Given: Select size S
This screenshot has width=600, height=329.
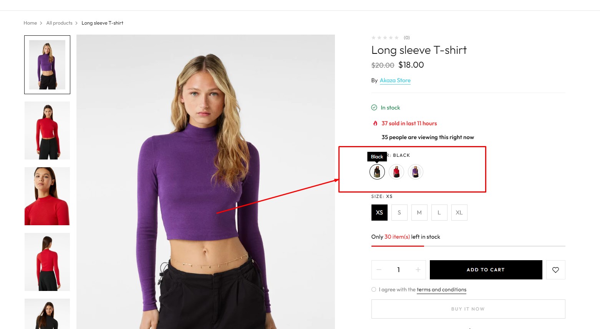Looking at the screenshot, I should 399,213.
